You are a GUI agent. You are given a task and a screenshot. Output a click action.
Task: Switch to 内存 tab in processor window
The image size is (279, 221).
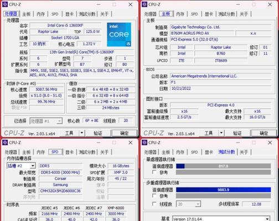tap(40, 14)
